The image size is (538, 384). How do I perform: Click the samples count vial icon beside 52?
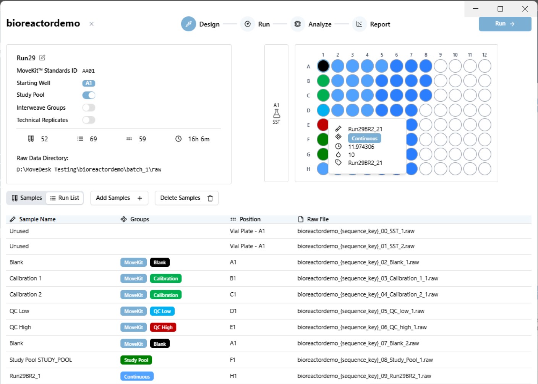(31, 139)
